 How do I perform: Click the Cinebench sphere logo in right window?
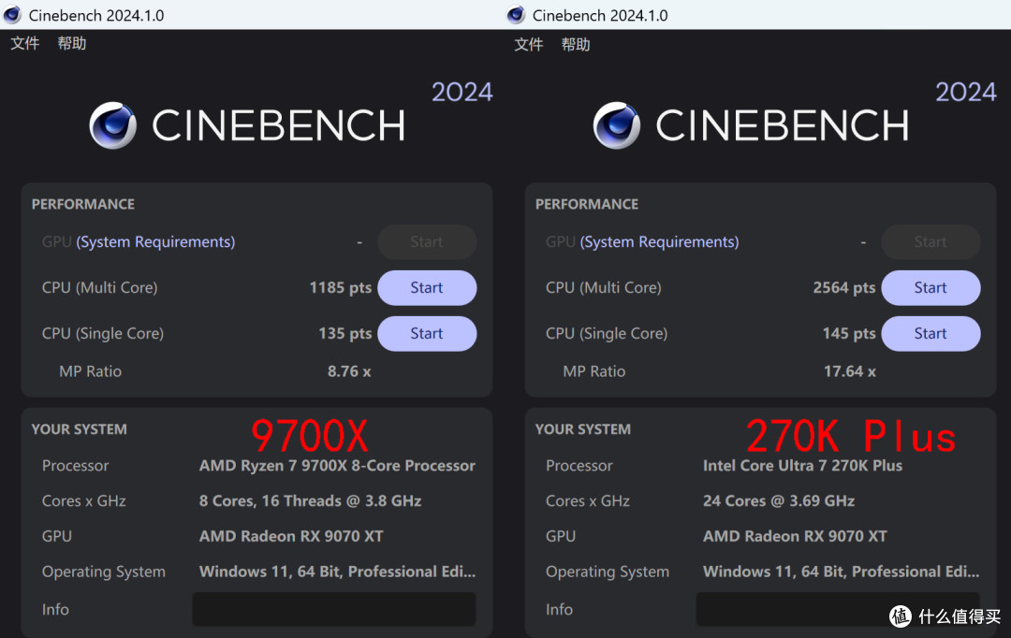(x=617, y=125)
